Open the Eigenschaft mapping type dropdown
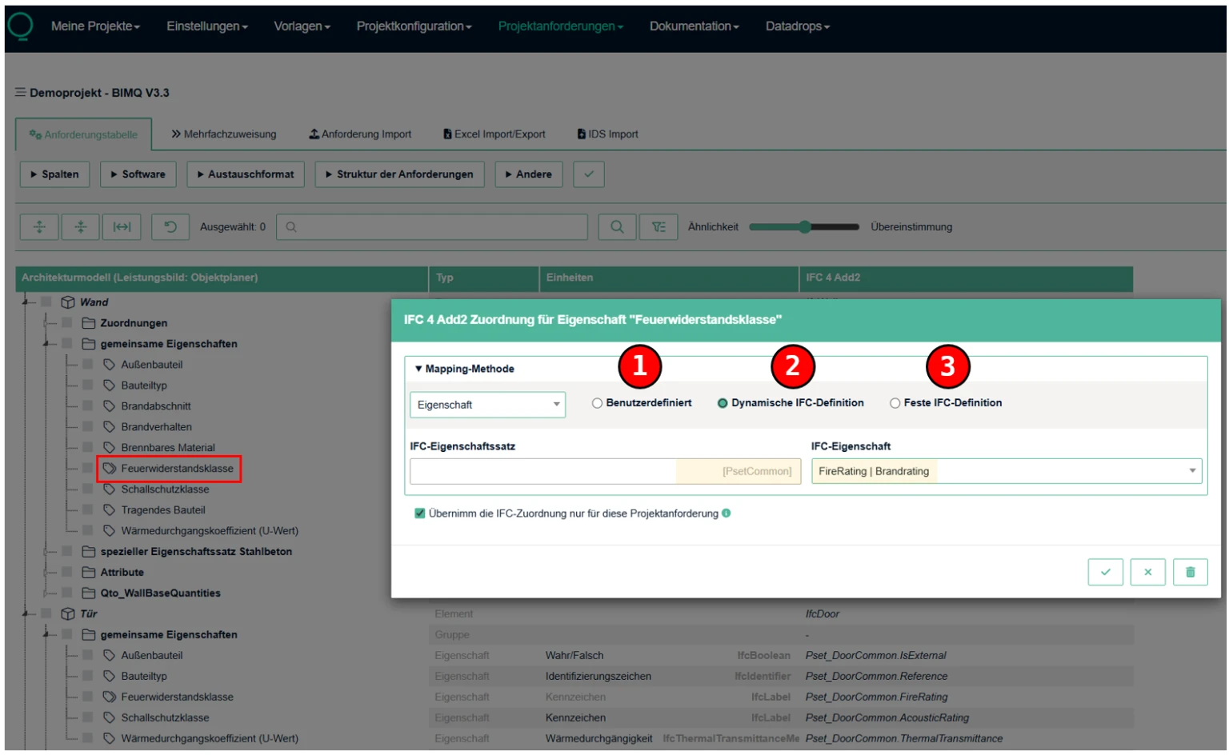Image resolution: width=1229 pixels, height=755 pixels. pos(487,405)
